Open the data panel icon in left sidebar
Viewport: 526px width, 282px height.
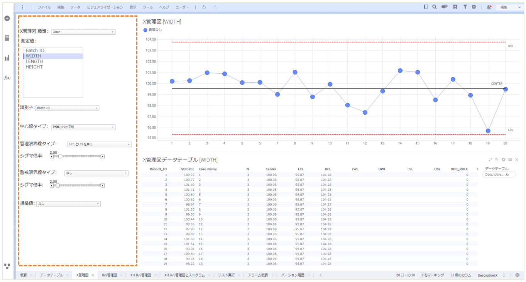tap(7, 38)
